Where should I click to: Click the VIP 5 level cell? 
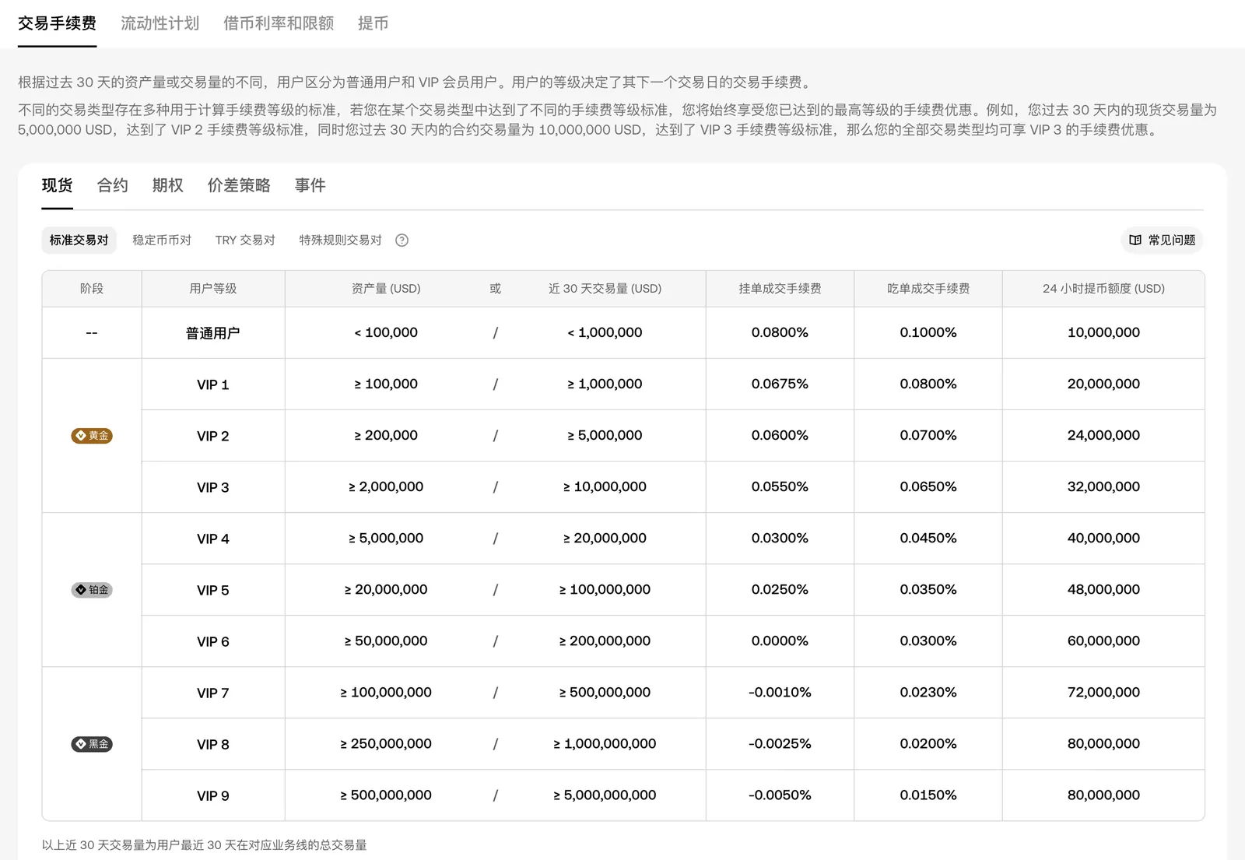(213, 590)
